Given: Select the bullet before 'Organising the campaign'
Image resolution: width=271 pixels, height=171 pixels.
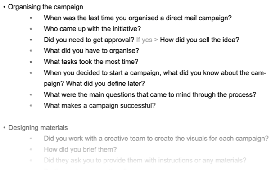Looking at the screenshot, I should coord(5,7).
